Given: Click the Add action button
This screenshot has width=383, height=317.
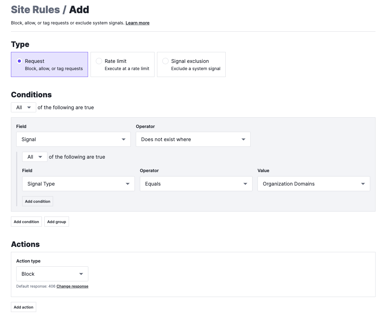Looking at the screenshot, I should (23, 307).
